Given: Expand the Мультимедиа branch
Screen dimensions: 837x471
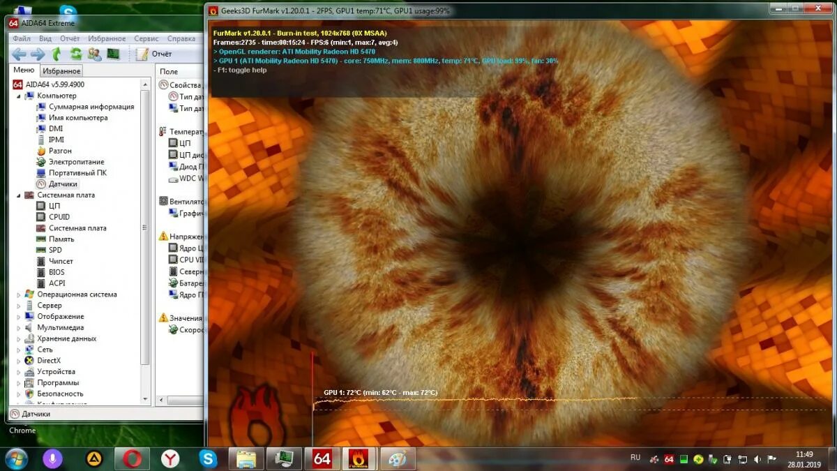Looking at the screenshot, I should pos(18,327).
